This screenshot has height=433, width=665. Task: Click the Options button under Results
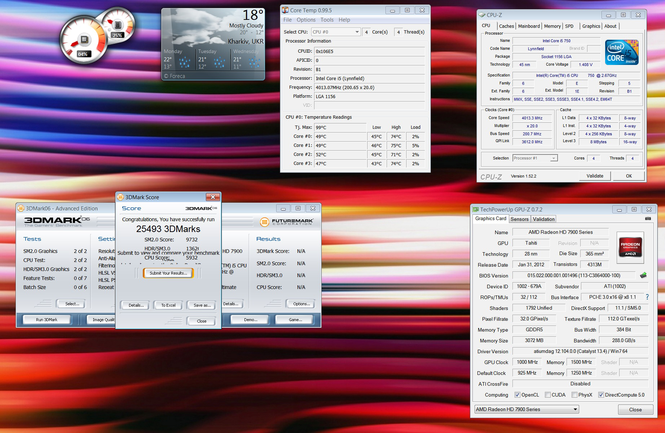coord(301,304)
